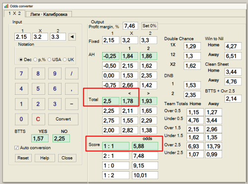Screen dimensions: 248x184
Task: Click the Reset button
Action: coord(23,158)
